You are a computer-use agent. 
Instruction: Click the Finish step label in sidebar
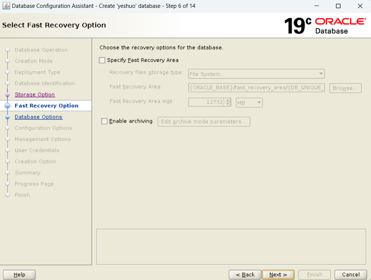[22, 195]
